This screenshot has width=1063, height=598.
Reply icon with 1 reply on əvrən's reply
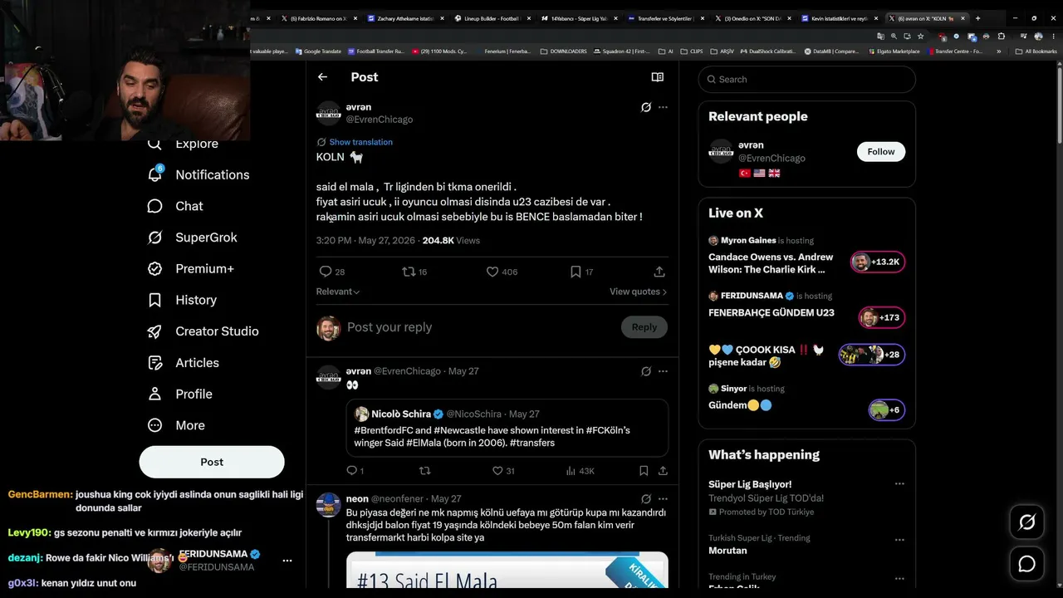tap(355, 471)
